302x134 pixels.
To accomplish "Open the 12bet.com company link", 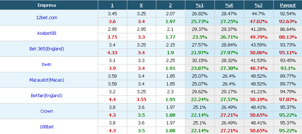I will click(46, 18).
